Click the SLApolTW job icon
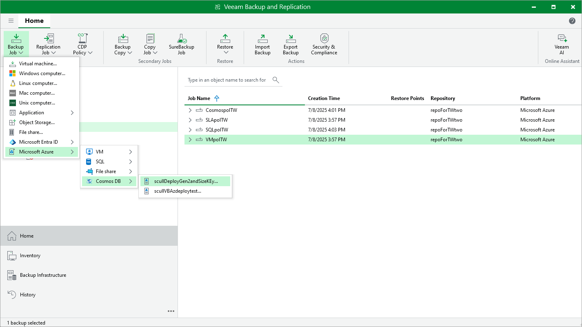Screen dimensions: 582x327 pyautogui.click(x=199, y=120)
